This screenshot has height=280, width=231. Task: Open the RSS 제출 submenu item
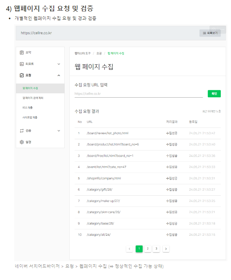pyautogui.click(x=27, y=107)
